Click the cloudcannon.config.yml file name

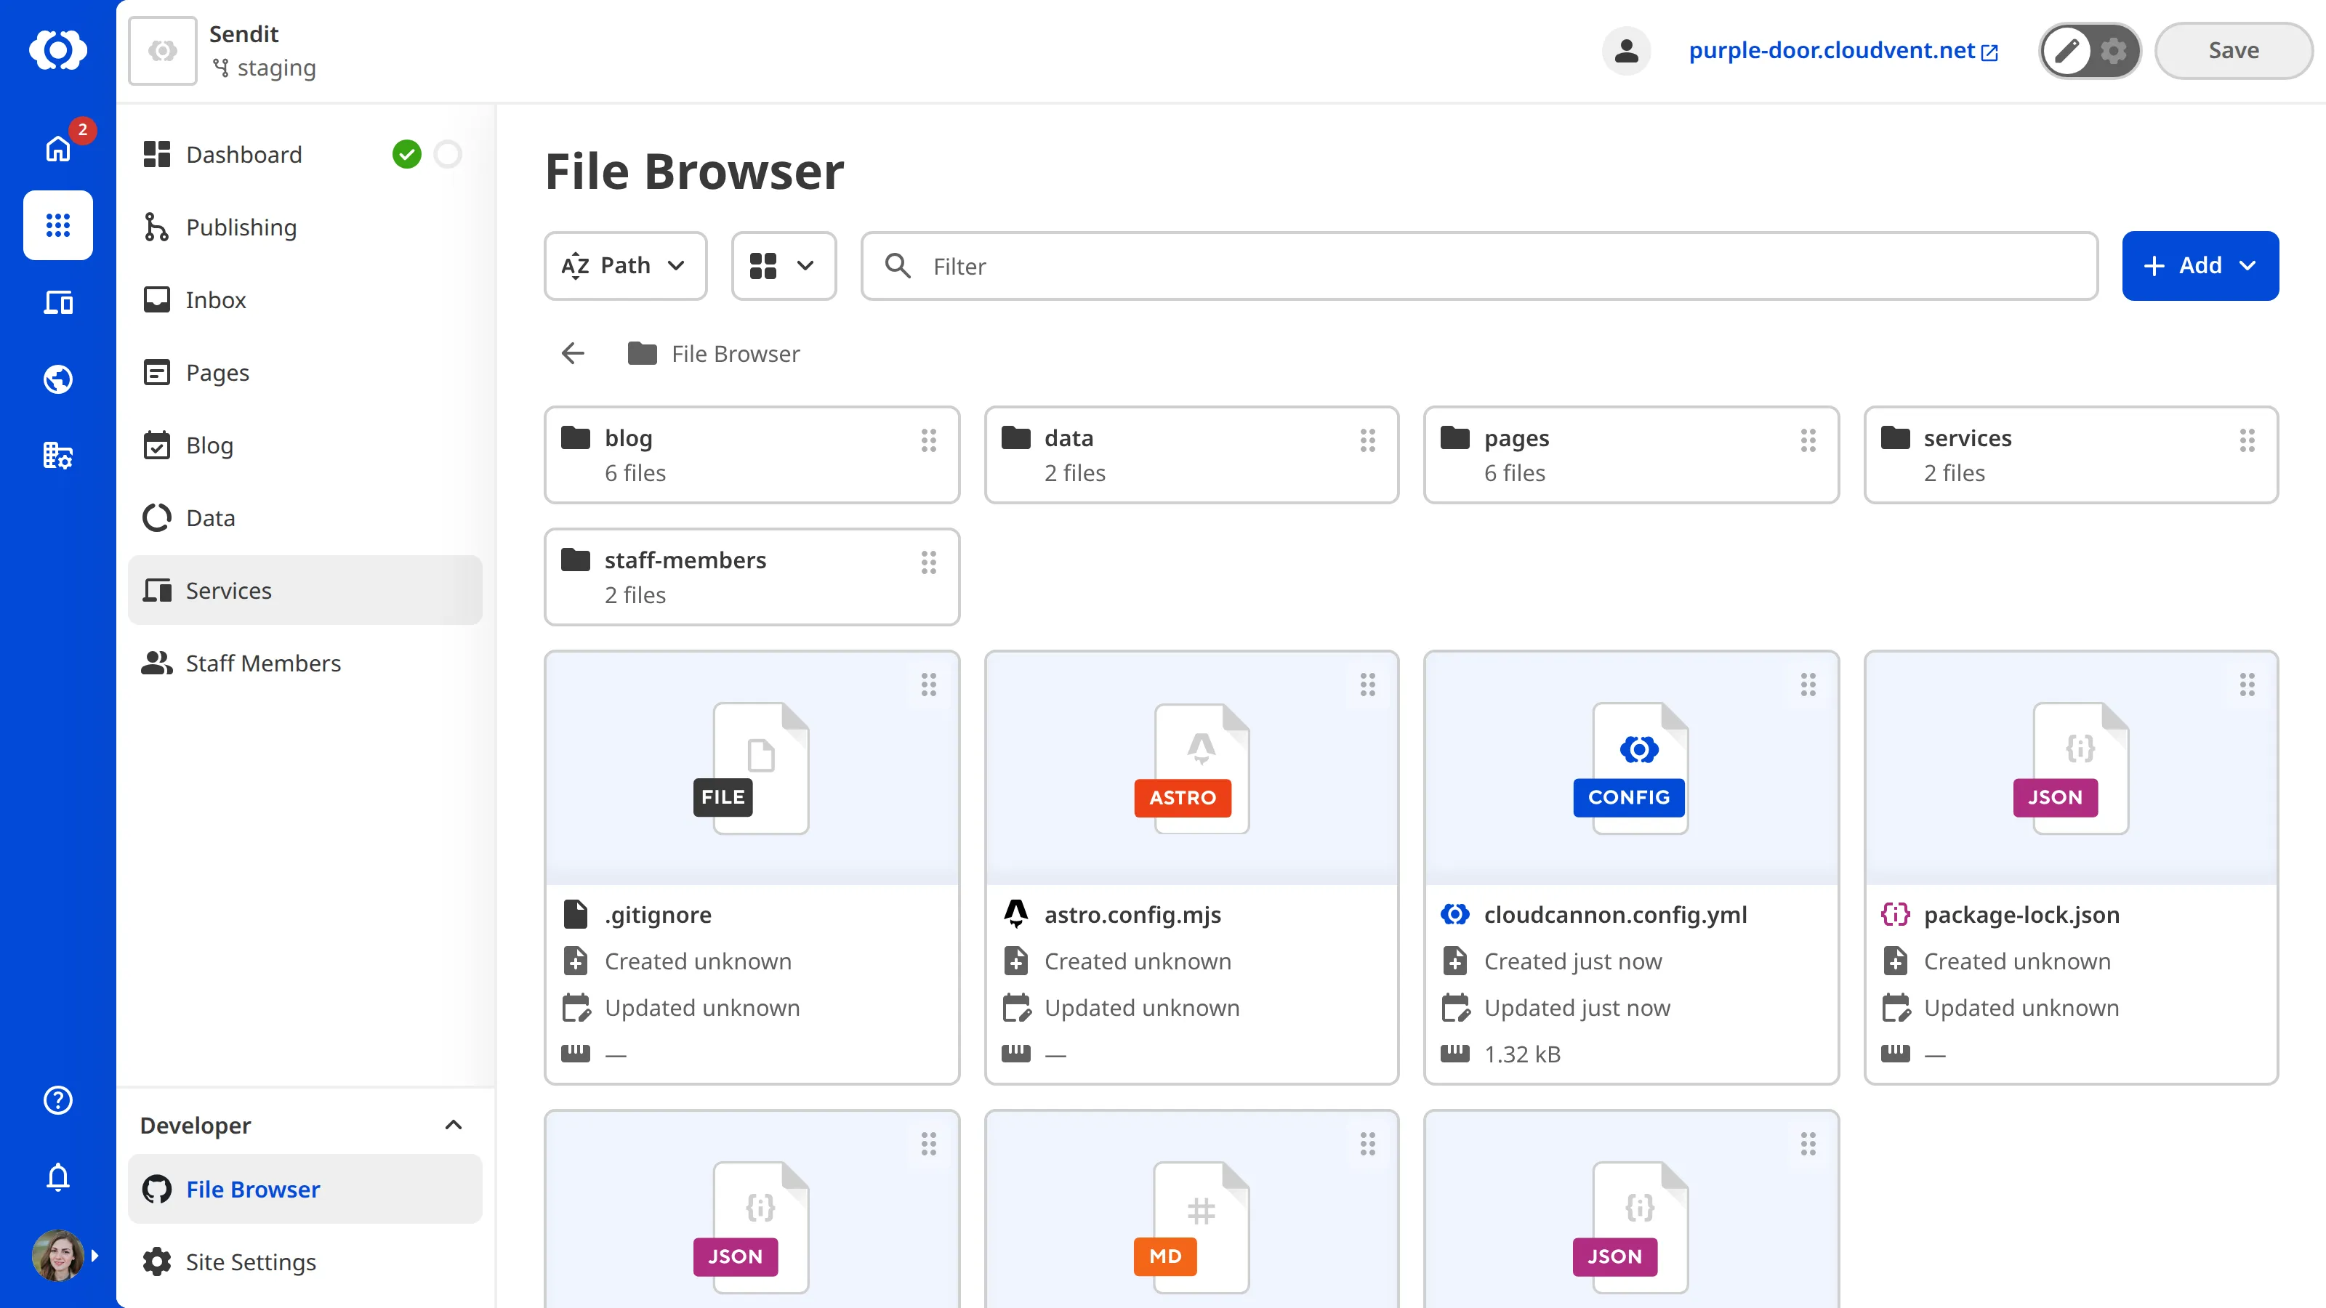tap(1615, 914)
